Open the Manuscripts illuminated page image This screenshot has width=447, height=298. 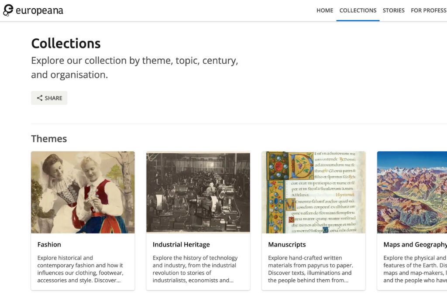coord(313,192)
